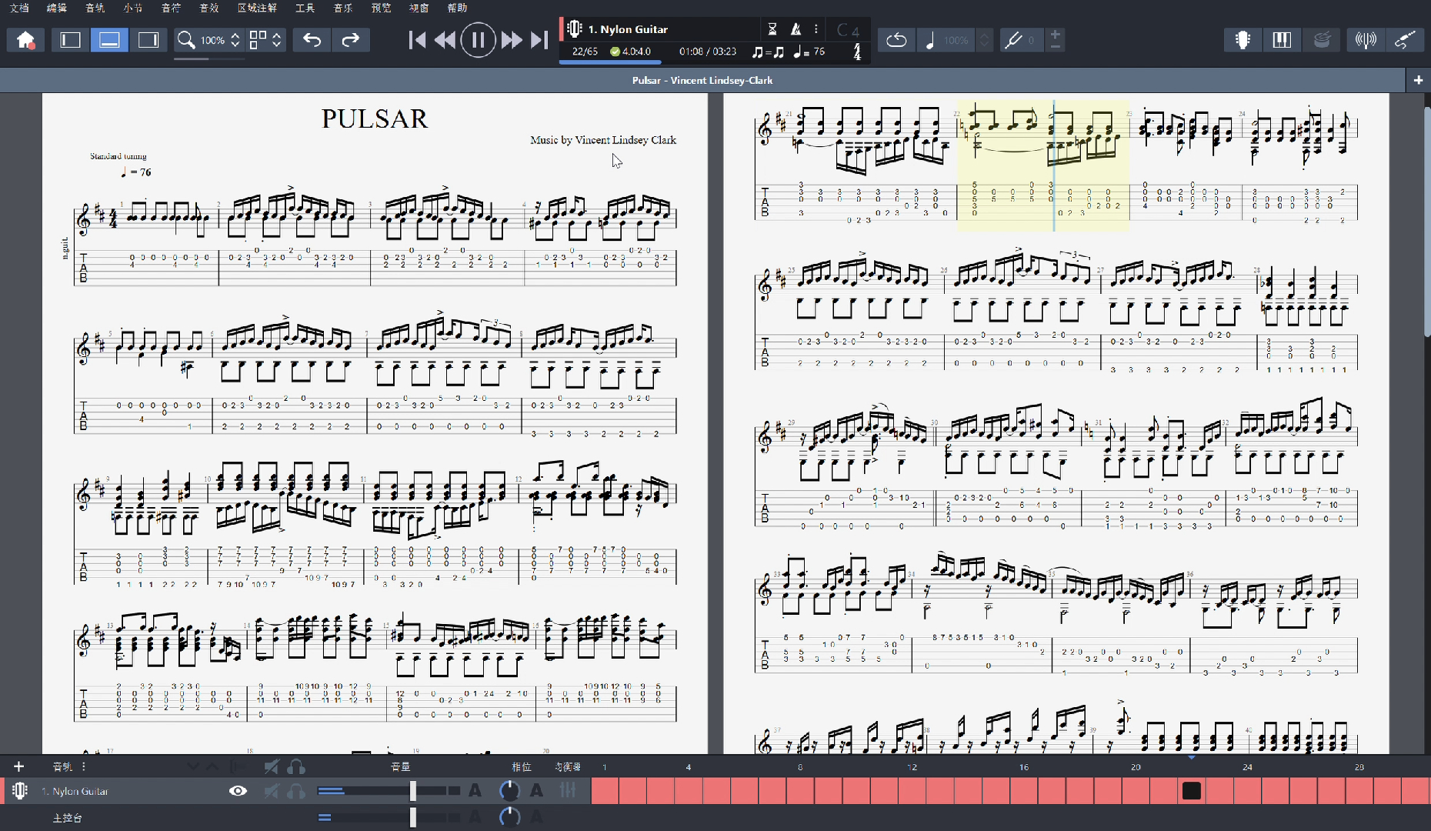Click the zoom magnifier icon

[185, 40]
